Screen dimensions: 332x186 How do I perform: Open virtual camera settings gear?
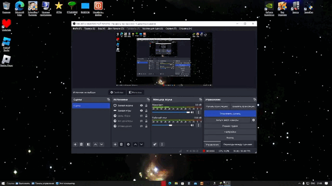coord(254,120)
